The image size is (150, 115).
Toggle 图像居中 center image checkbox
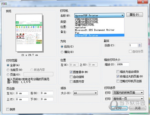point(71,72)
